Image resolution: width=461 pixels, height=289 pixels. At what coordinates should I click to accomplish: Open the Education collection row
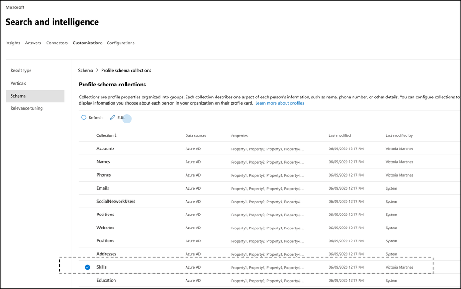[x=106, y=280]
